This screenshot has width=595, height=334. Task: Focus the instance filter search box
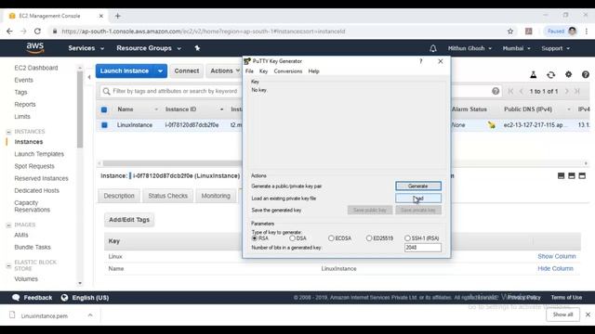click(175, 91)
